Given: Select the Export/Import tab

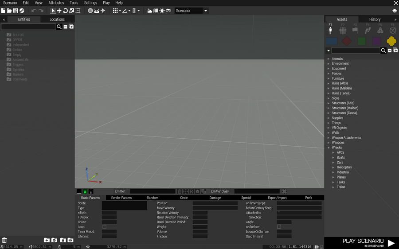Looking at the screenshot, I should tap(277, 198).
